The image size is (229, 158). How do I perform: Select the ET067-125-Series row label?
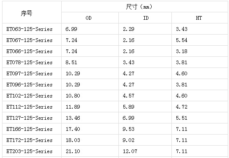[29, 40]
